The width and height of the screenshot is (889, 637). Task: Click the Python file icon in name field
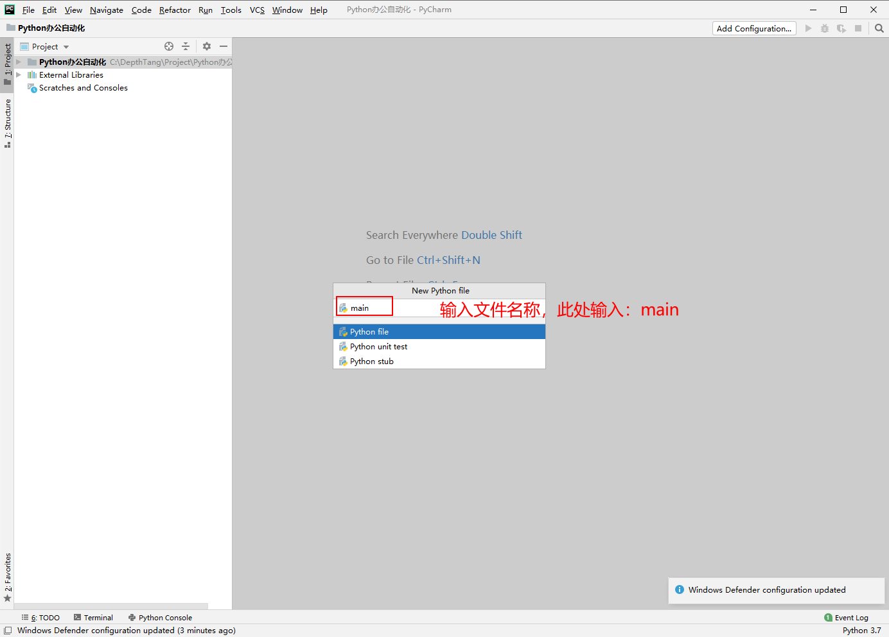pos(344,308)
